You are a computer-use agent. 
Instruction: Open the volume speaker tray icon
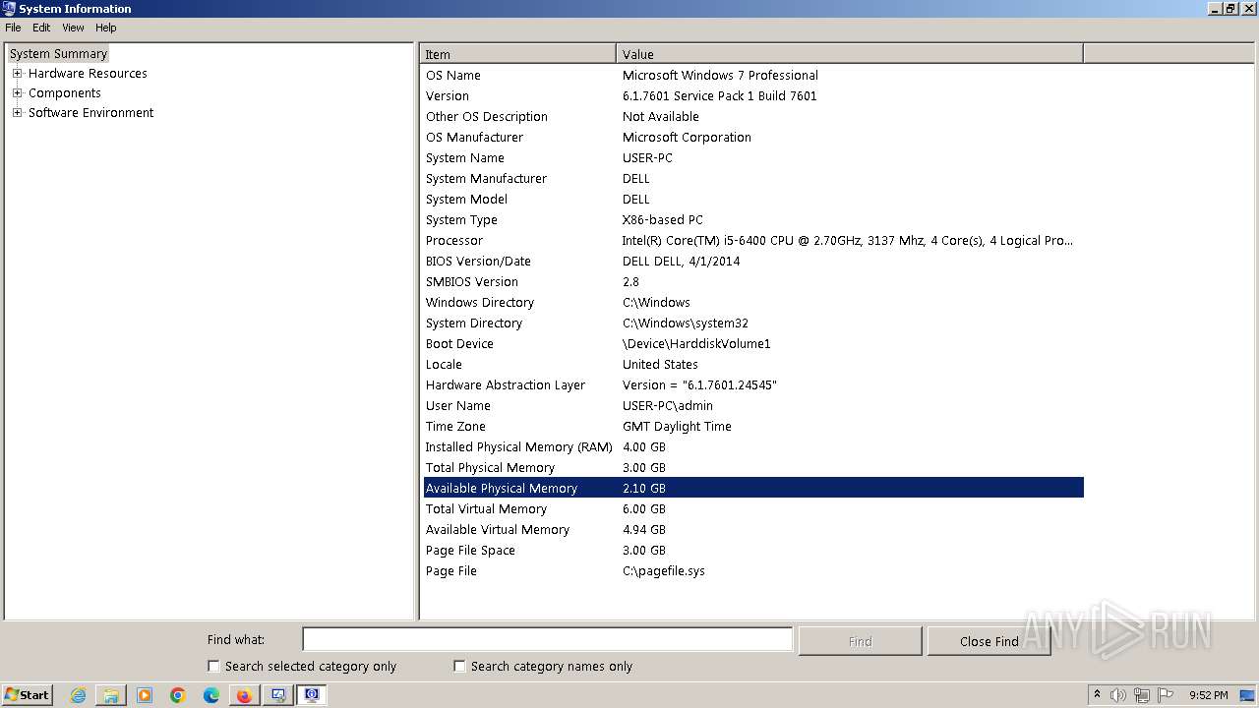click(1118, 695)
